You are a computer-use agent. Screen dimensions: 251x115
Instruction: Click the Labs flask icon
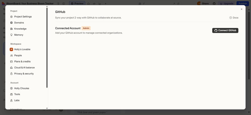pyautogui.click(x=11, y=100)
